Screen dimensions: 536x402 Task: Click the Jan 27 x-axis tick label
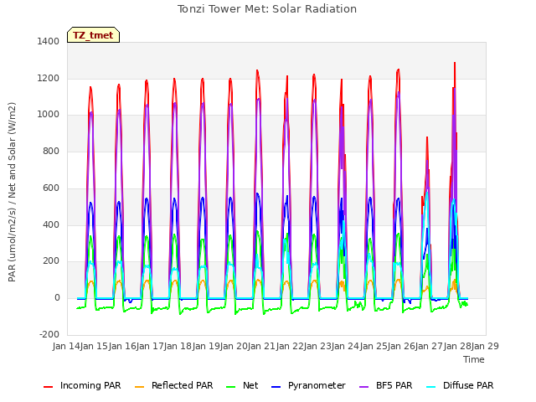click(429, 346)
